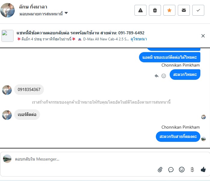Open the ดูโฆษณา link
This screenshot has height=181, width=210.
click(139, 39)
